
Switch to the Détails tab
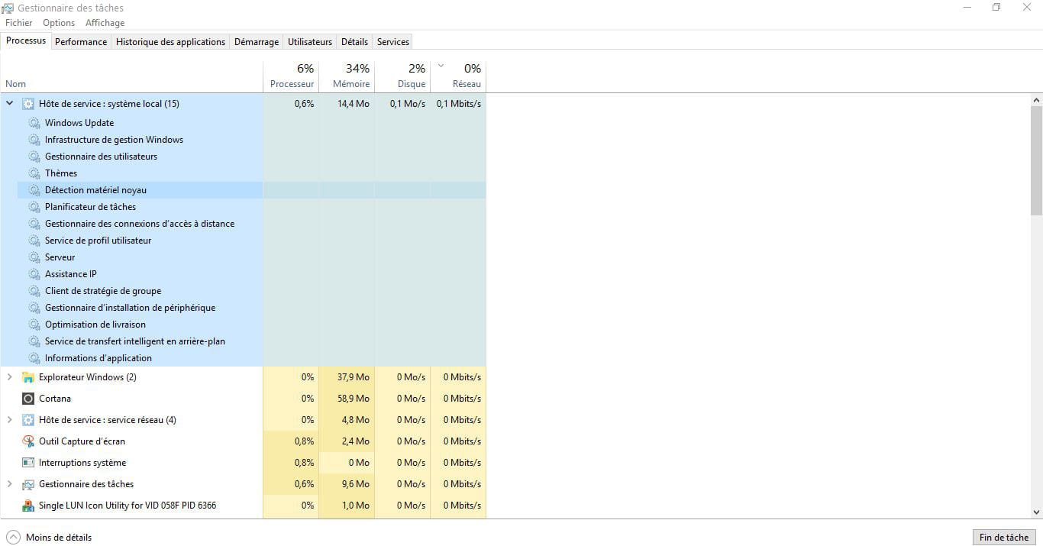(x=354, y=42)
